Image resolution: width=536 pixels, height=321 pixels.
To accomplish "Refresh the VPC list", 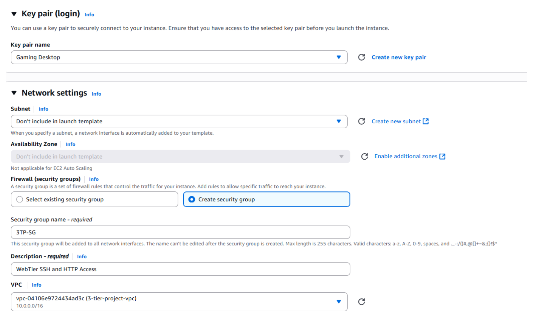I will click(361, 302).
